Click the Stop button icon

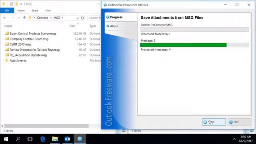tap(205, 122)
